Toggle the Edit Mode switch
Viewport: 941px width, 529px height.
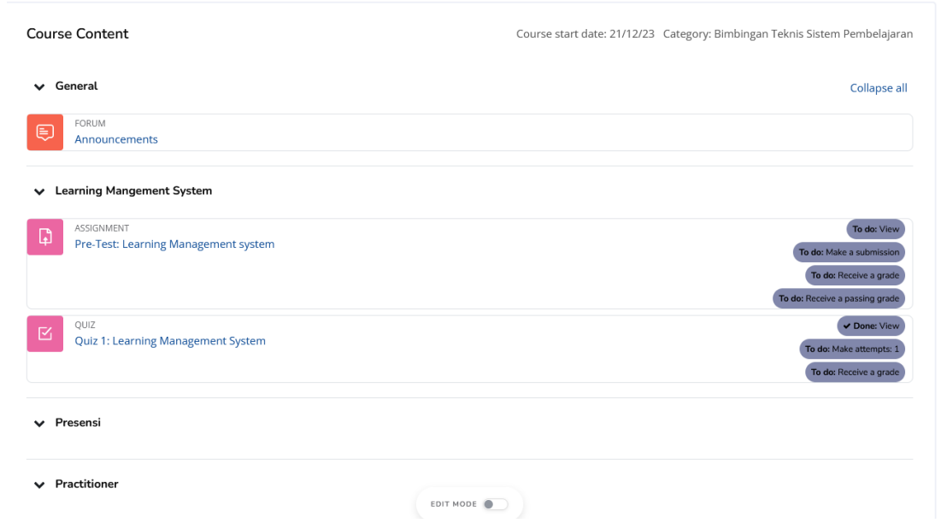495,504
